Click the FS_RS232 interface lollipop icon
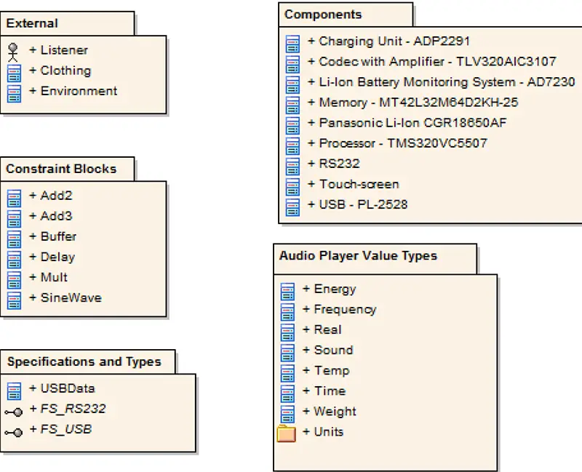582x472 pixels. click(14, 412)
